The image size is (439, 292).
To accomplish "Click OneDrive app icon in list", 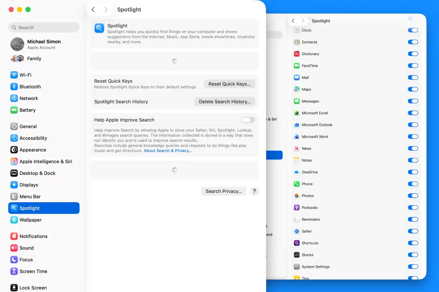I will pyautogui.click(x=297, y=172).
